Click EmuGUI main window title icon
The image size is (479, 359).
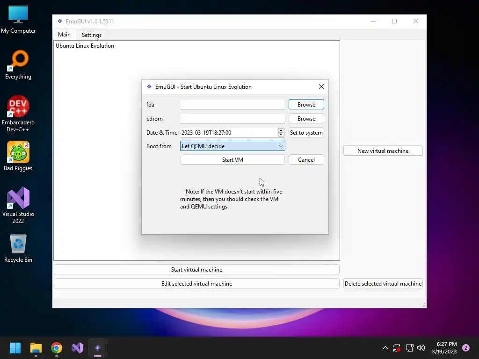[60, 21]
